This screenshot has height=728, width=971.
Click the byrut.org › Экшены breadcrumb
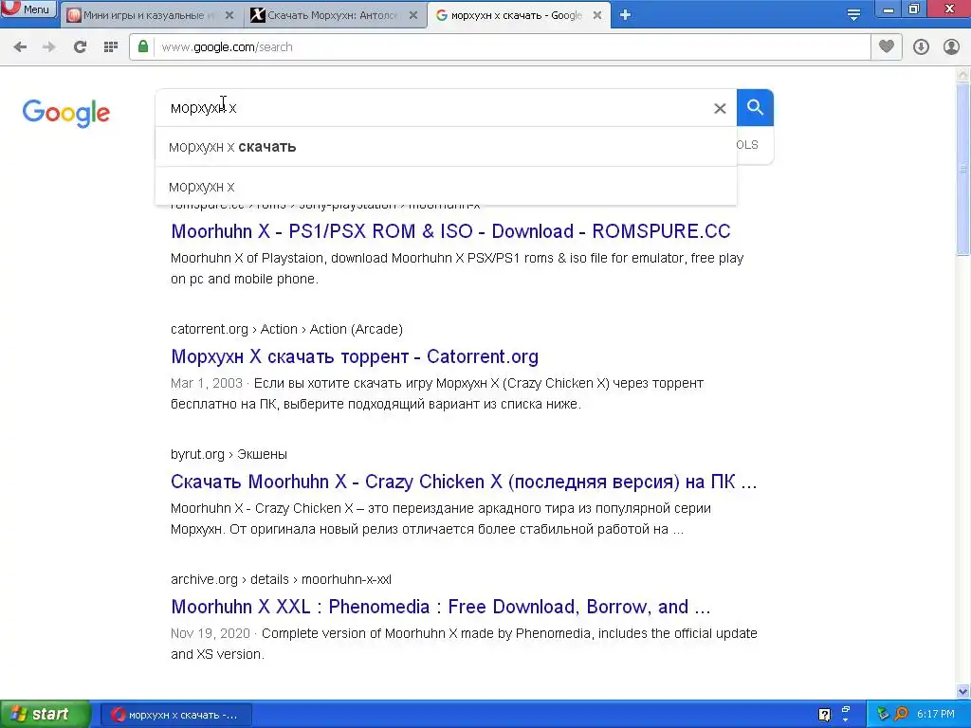(229, 454)
